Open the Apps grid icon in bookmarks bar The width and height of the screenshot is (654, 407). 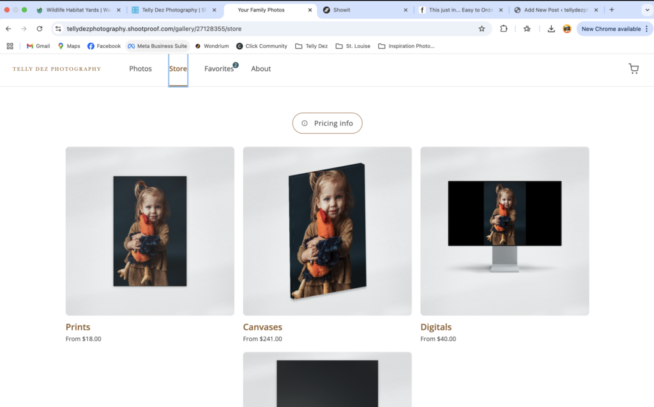click(x=10, y=46)
